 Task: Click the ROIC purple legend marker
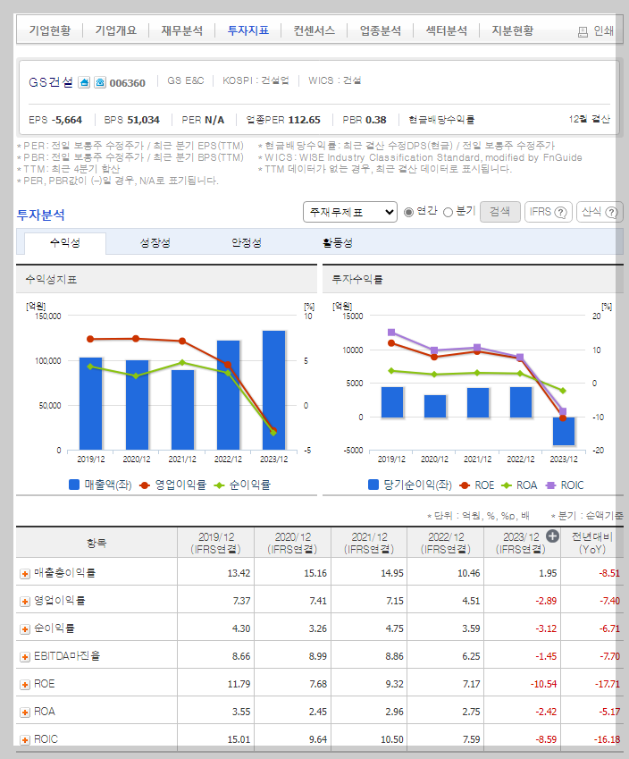[550, 485]
